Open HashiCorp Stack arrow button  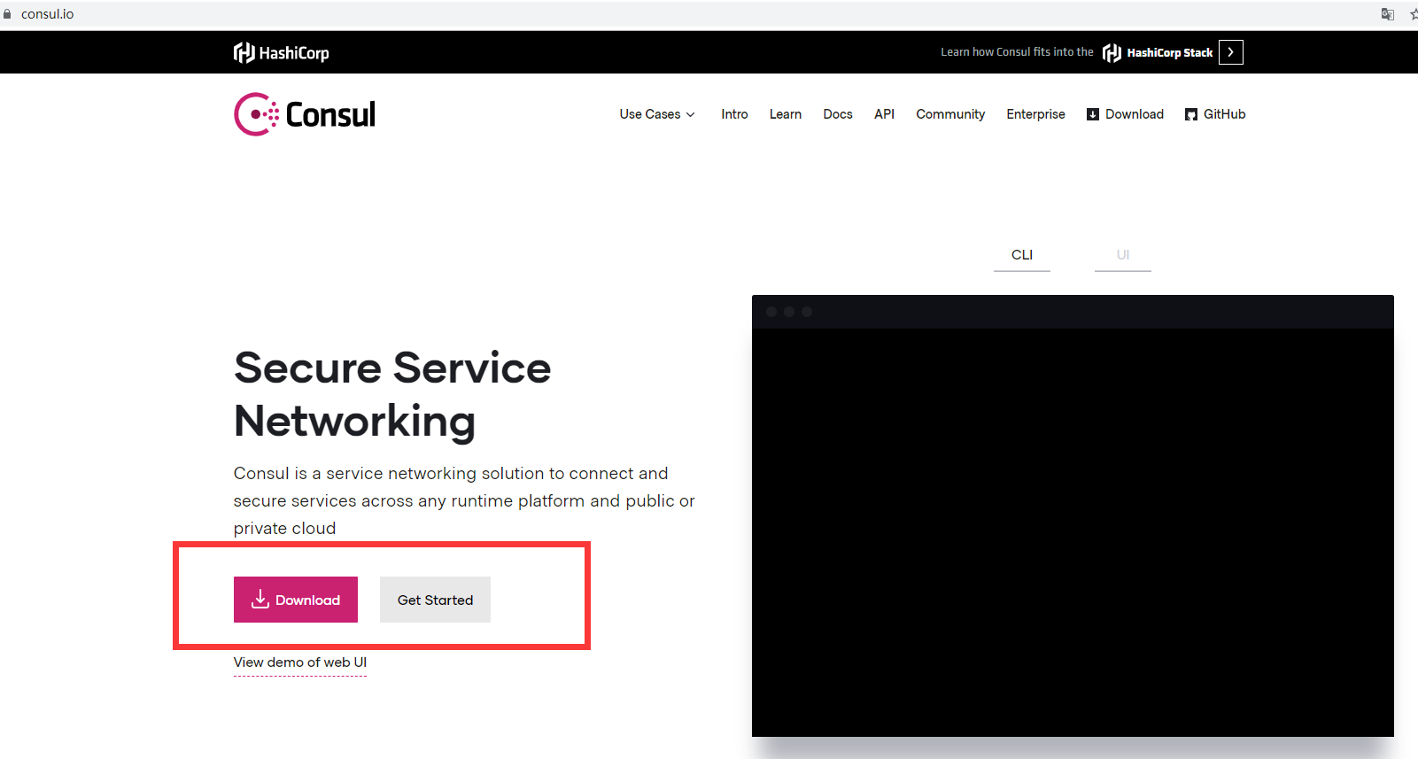pyautogui.click(x=1230, y=52)
